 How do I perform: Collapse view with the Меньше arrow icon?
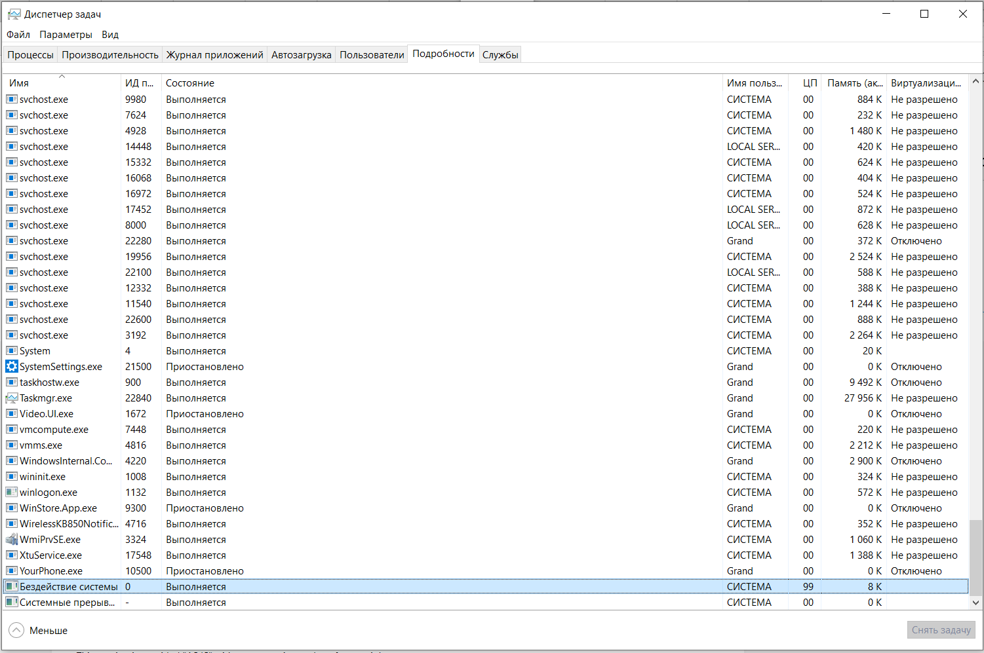16,630
